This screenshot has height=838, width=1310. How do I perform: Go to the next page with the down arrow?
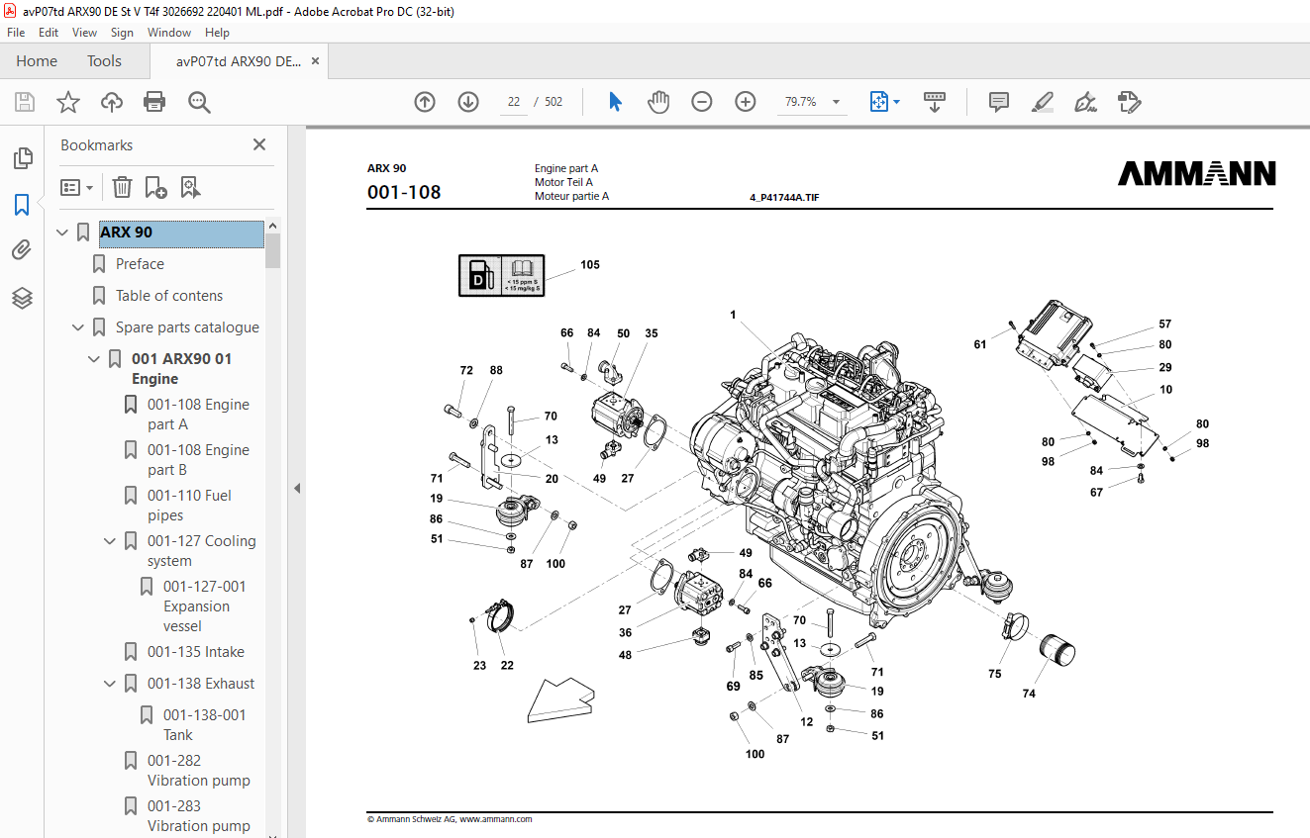coord(468,102)
